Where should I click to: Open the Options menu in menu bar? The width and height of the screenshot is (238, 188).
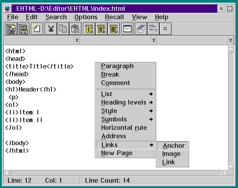tap(86, 17)
